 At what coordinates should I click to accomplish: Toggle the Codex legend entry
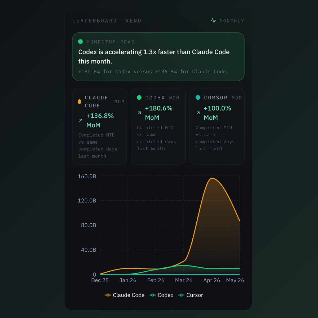[161, 295]
